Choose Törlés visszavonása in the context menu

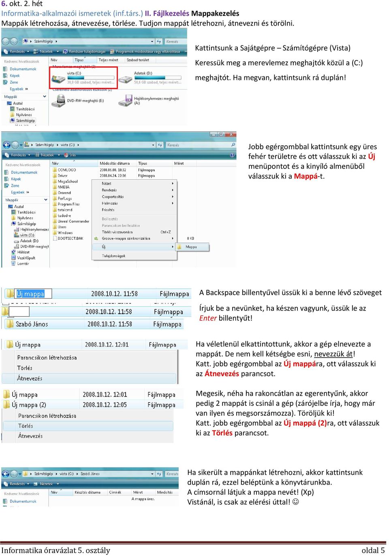click(134, 232)
